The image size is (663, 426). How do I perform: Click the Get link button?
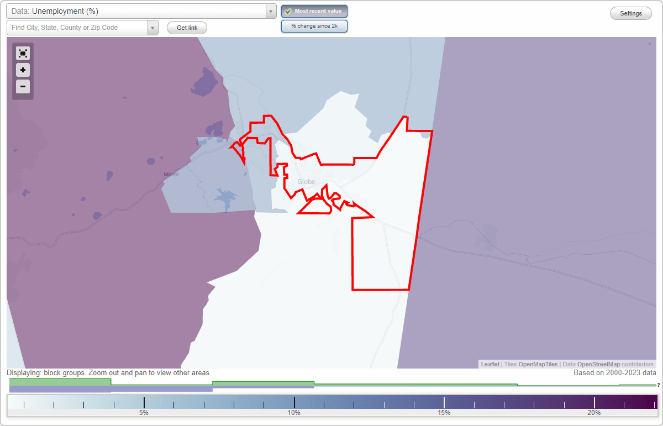(x=186, y=28)
